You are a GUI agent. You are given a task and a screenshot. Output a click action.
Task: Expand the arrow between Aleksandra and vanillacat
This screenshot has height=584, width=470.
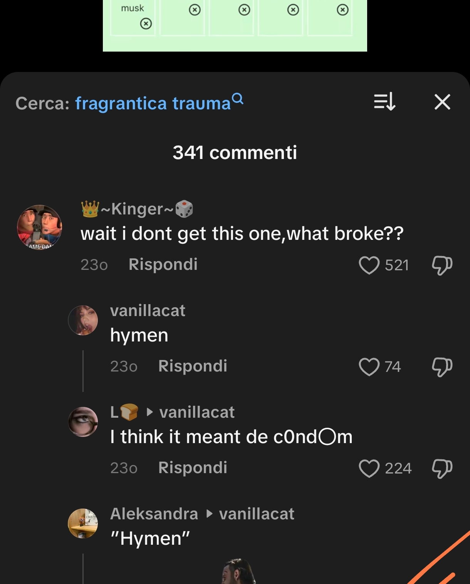point(208,514)
